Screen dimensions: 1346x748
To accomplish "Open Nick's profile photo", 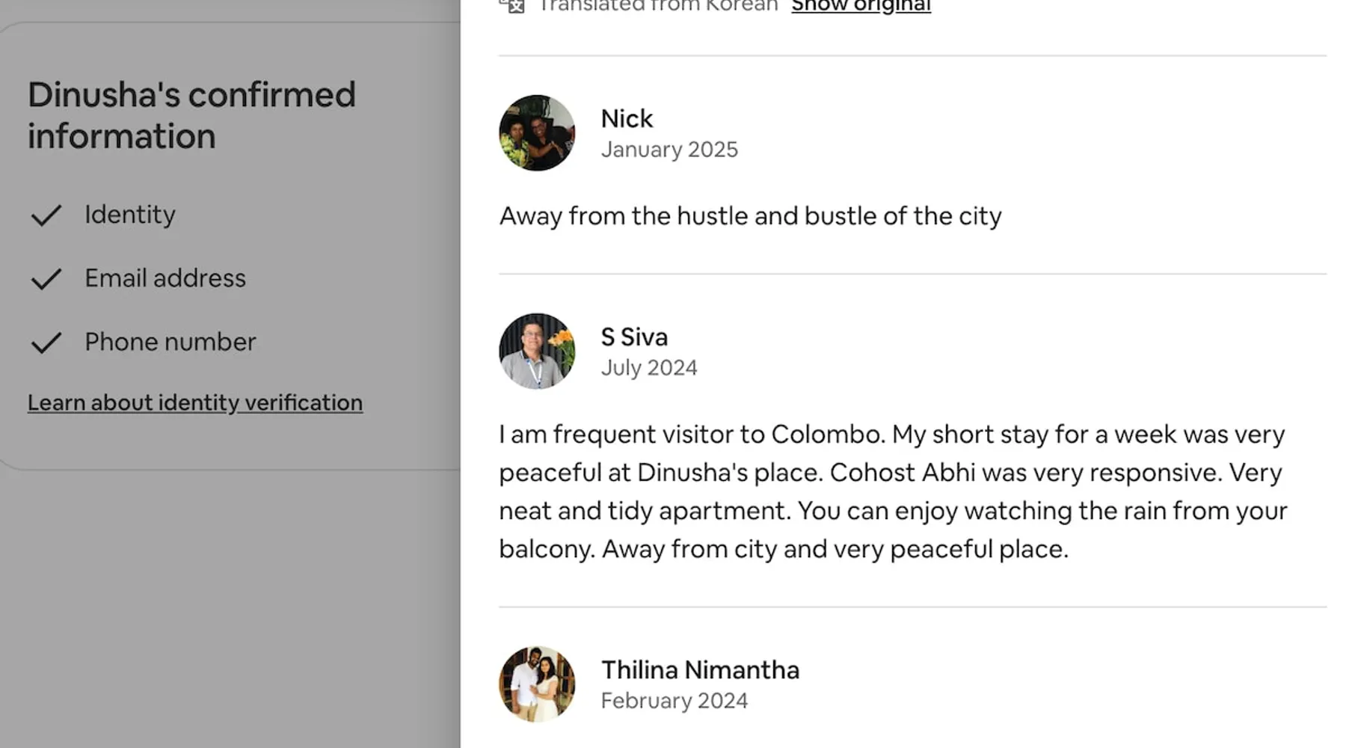I will pos(537,133).
